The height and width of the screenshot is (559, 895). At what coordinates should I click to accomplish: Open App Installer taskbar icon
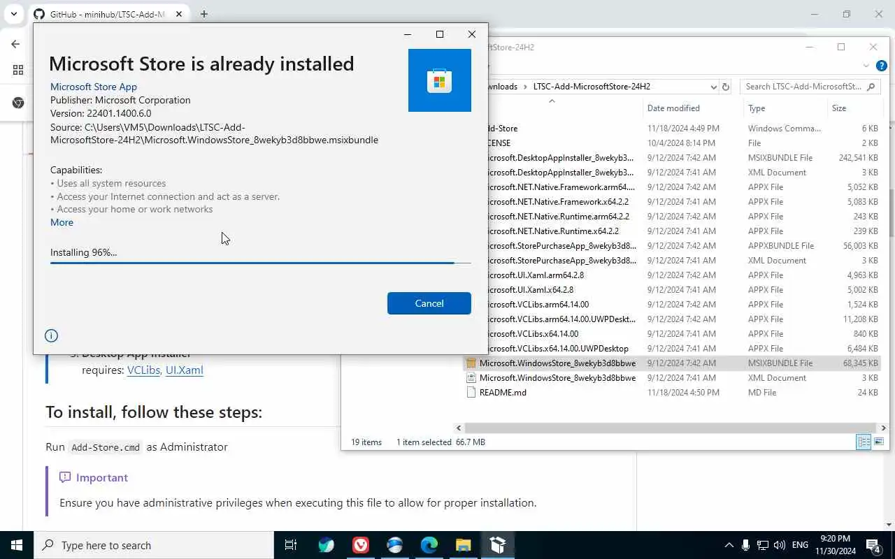(x=498, y=545)
